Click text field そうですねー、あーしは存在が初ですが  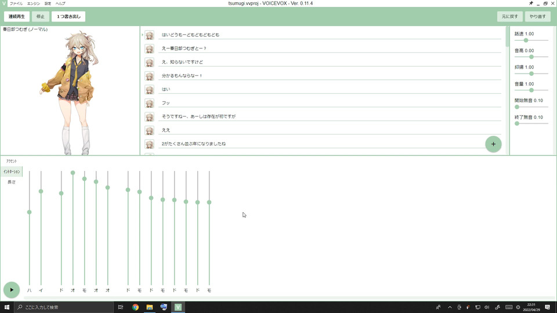tap(330, 117)
